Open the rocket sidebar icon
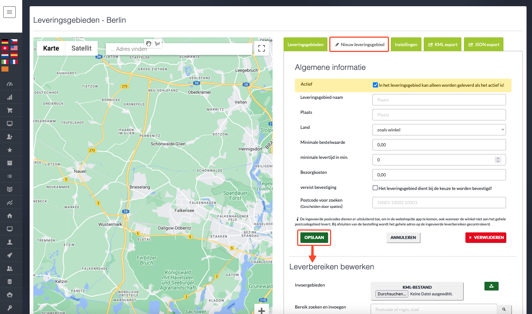The width and height of the screenshot is (532, 314). tap(10, 255)
